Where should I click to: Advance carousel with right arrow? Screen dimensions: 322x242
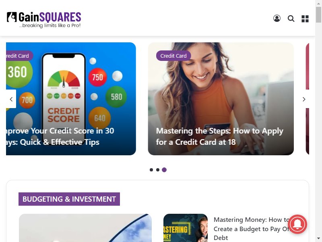(304, 99)
